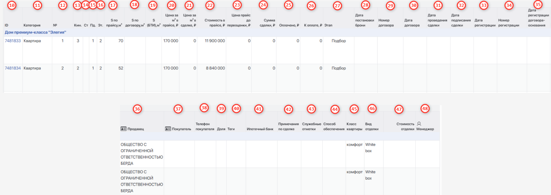Click 170 000 in row 7481833
Screen dimensions: 551x195
click(x=170, y=41)
